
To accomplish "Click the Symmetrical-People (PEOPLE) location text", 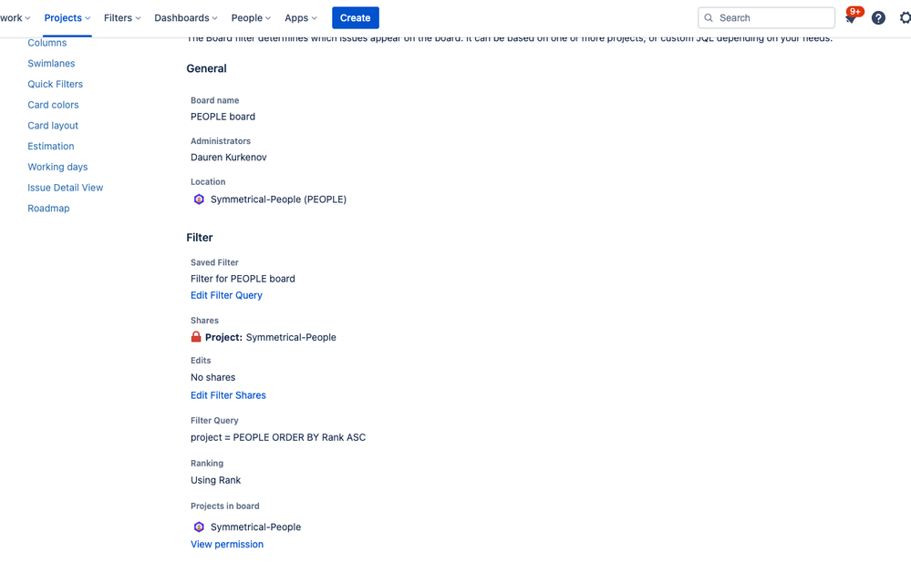I will (278, 199).
